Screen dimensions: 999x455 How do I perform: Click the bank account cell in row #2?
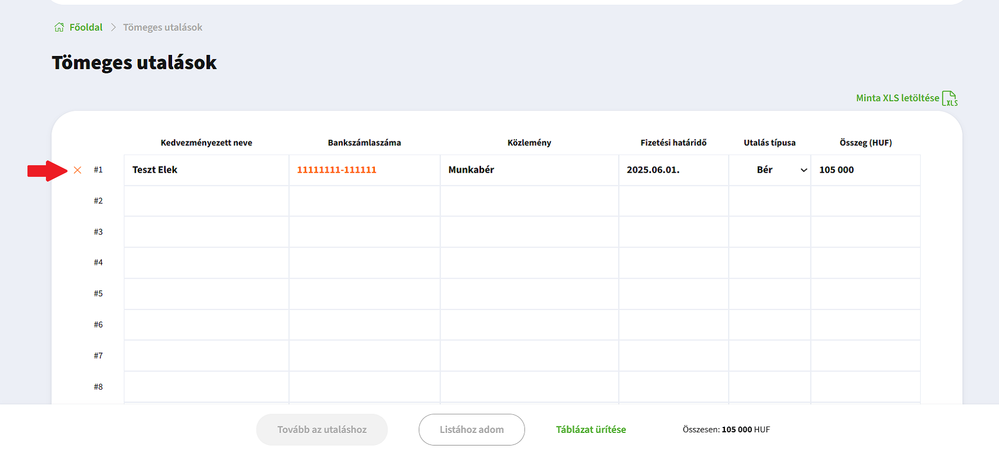pyautogui.click(x=364, y=201)
